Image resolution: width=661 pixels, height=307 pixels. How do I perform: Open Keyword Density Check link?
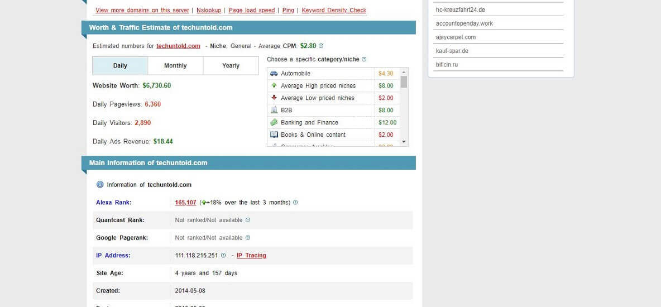(334, 11)
